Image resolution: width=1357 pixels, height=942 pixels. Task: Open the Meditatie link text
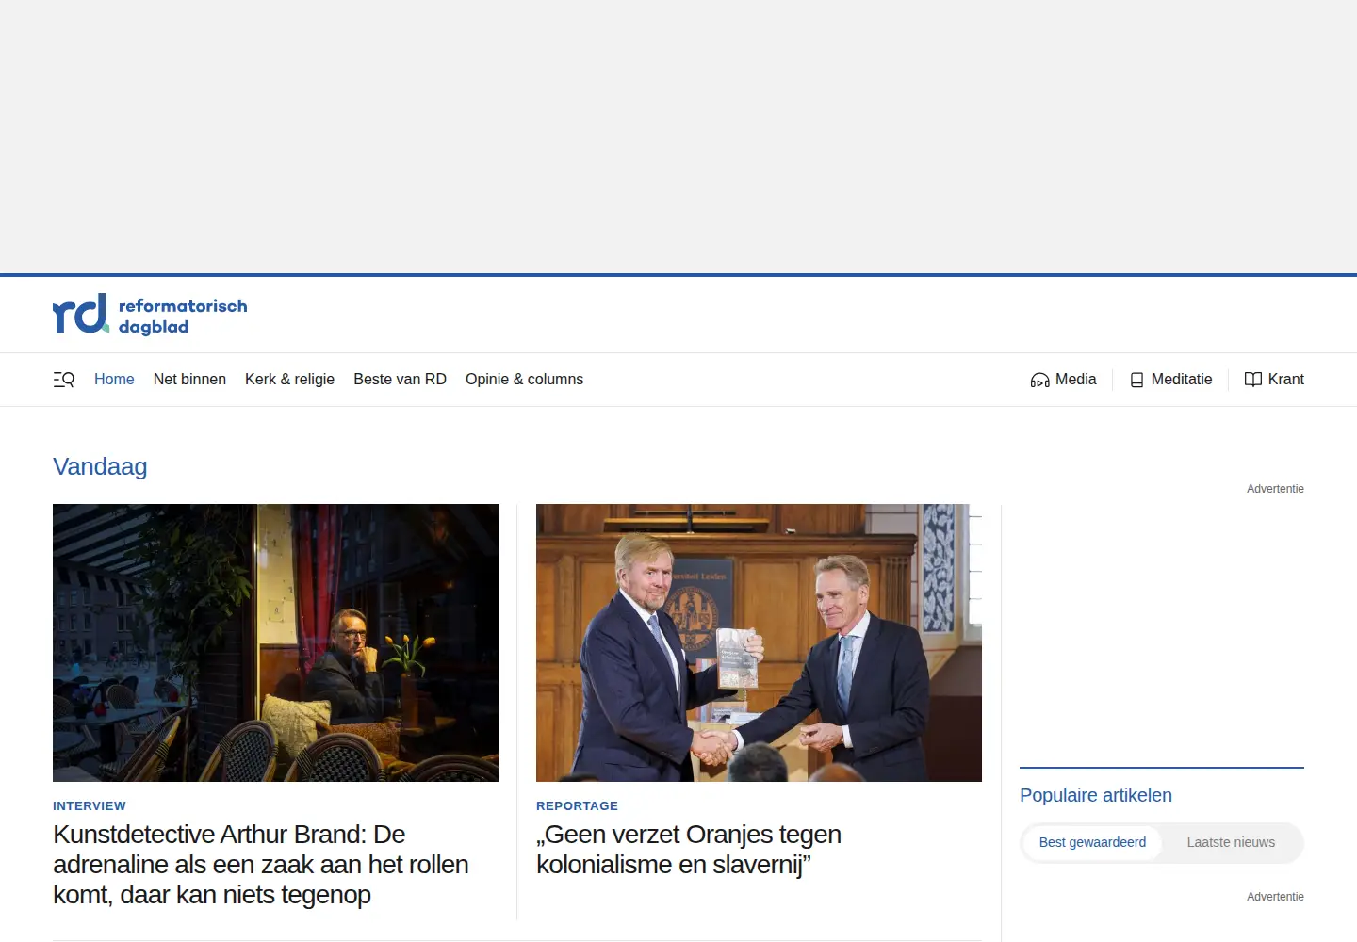pyautogui.click(x=1182, y=380)
